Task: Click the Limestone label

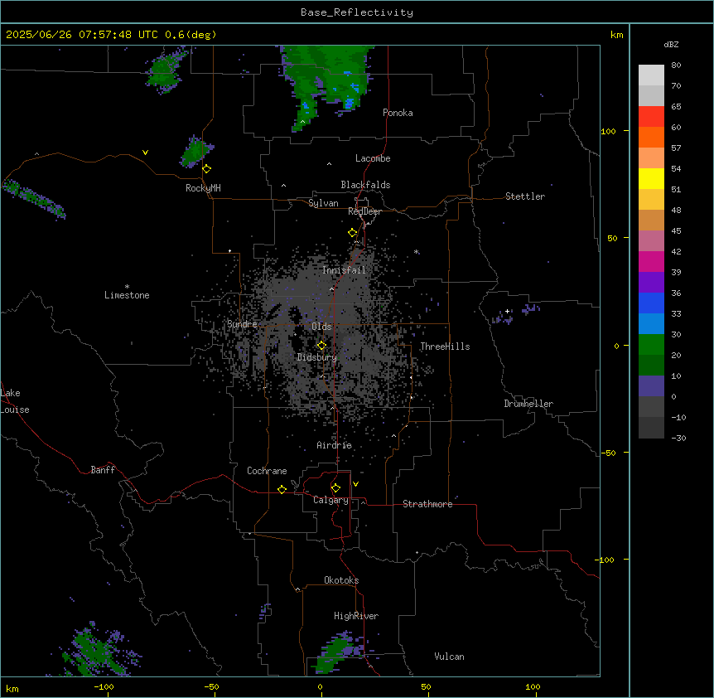Action: pos(127,295)
